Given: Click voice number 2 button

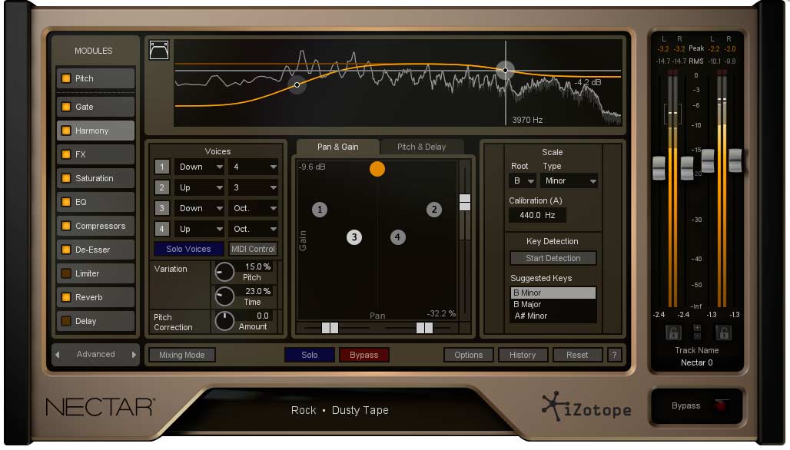Looking at the screenshot, I should pyautogui.click(x=161, y=187).
